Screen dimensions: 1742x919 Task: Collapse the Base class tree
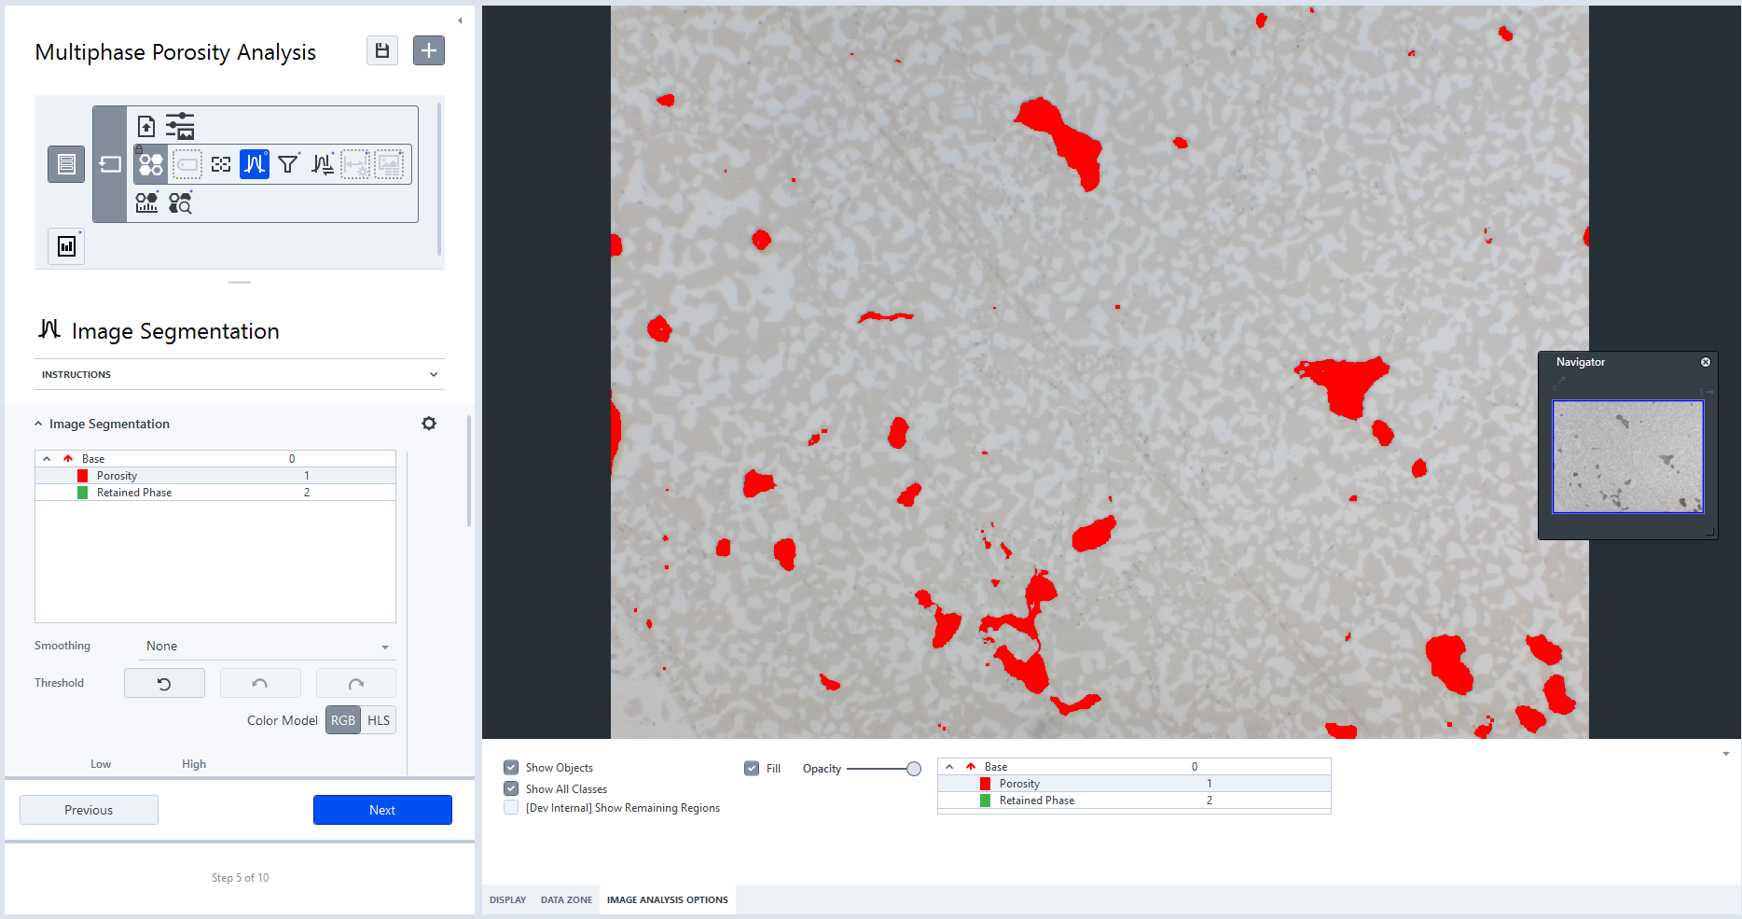click(46, 458)
